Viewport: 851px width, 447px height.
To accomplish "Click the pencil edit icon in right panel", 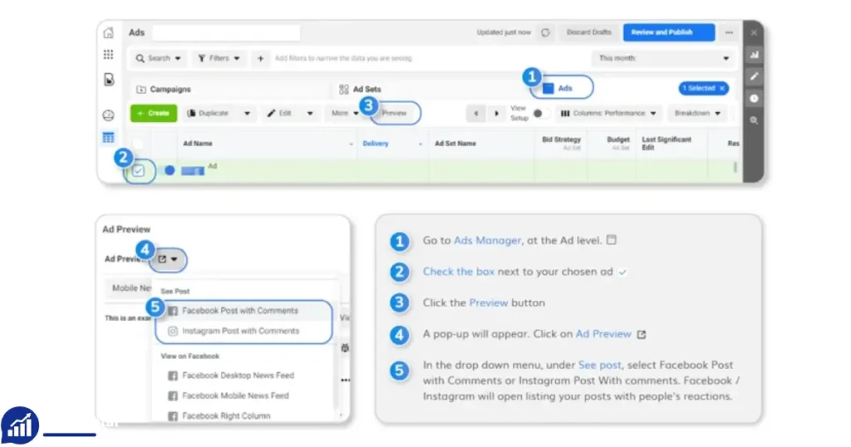I will 754,76.
